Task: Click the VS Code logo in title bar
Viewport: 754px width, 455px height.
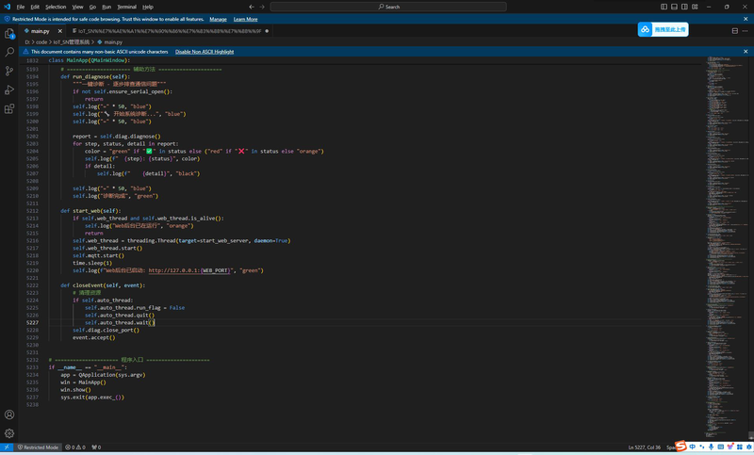Action: 7,7
